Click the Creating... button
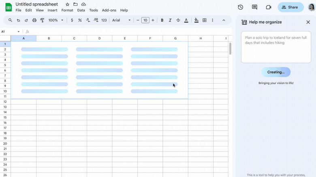The image size is (316, 177). [276, 72]
